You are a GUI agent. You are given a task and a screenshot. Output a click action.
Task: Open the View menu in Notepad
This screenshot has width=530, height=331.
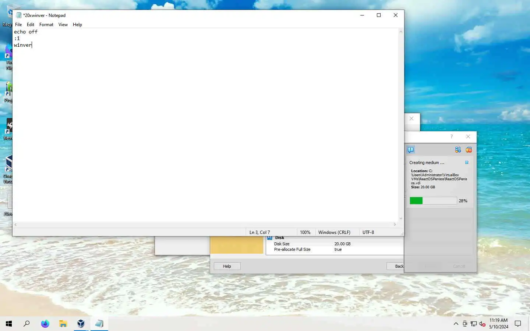(x=63, y=25)
